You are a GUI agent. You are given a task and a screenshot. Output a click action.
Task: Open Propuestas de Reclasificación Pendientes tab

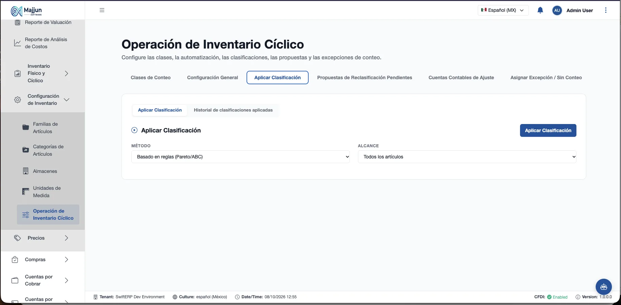pos(365,78)
